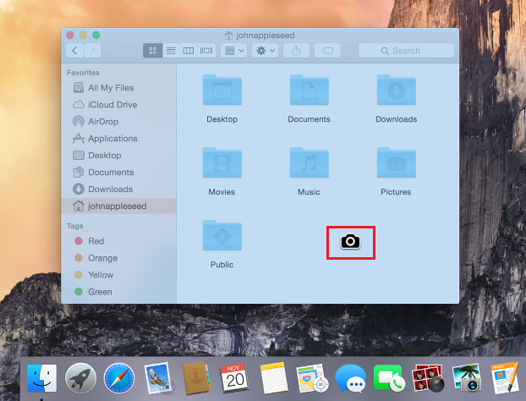This screenshot has height=401, width=526.
Task: Open Launchpad from the Dock
Action: pyautogui.click(x=80, y=378)
